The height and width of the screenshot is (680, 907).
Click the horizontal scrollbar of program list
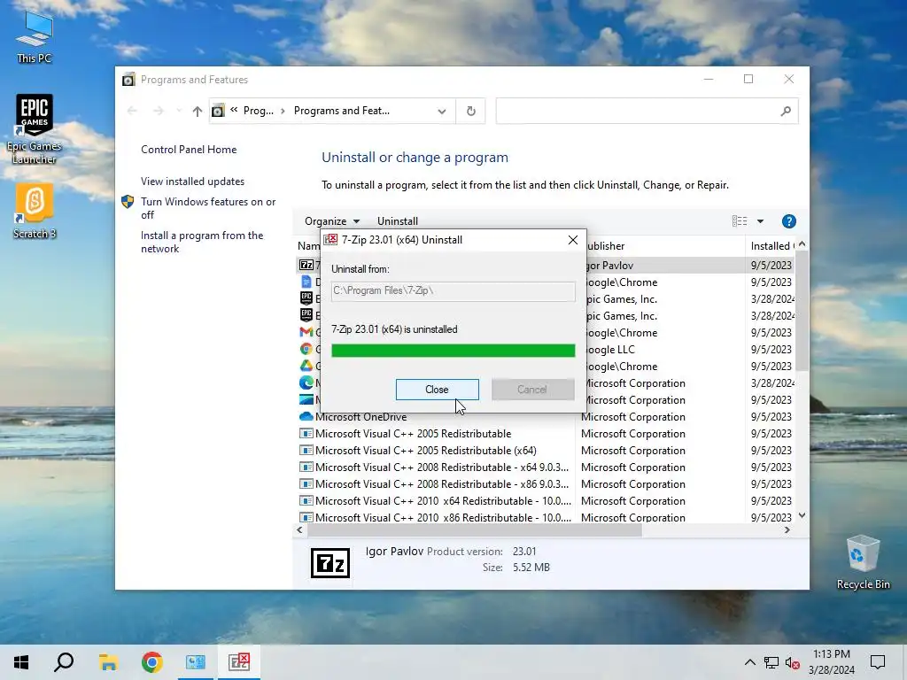pyautogui.click(x=475, y=530)
